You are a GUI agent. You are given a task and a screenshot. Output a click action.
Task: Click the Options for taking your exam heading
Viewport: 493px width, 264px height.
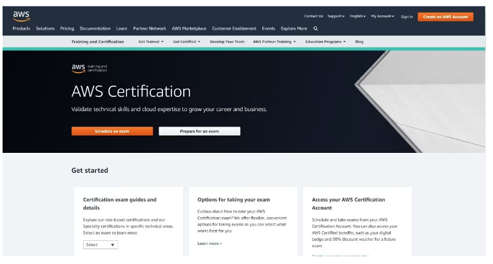pyautogui.click(x=233, y=200)
